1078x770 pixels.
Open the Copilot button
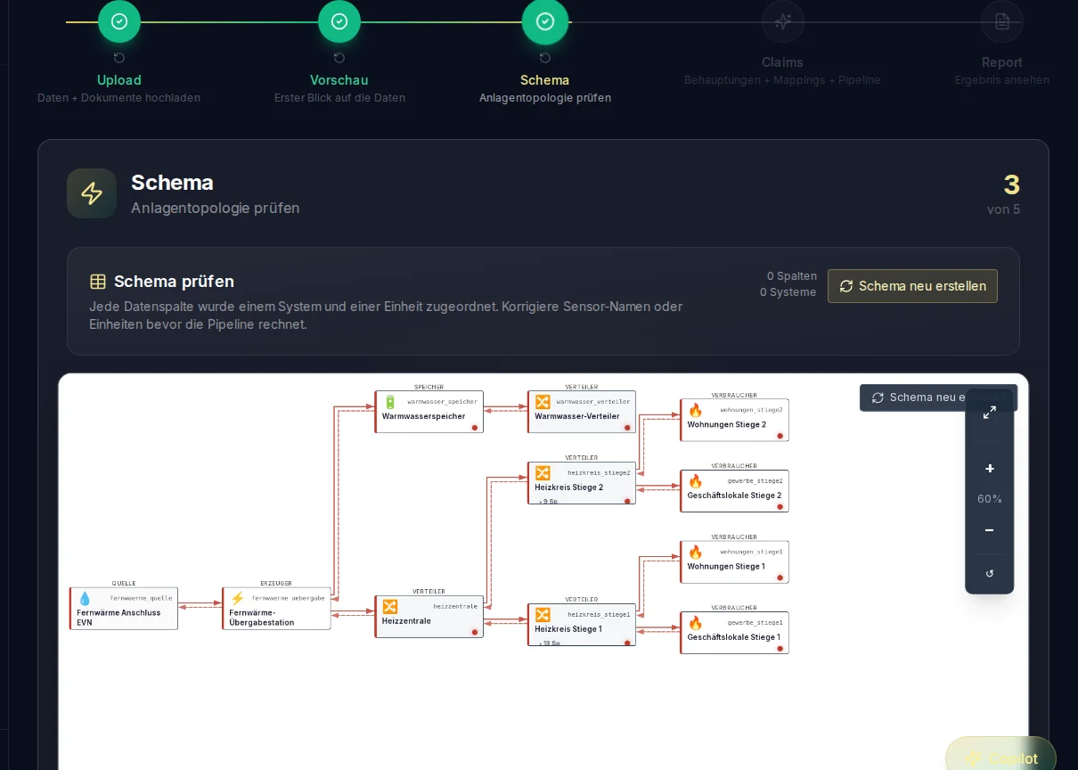1000,758
